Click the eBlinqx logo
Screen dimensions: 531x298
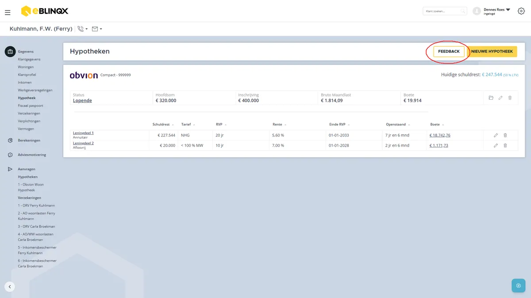(x=45, y=11)
